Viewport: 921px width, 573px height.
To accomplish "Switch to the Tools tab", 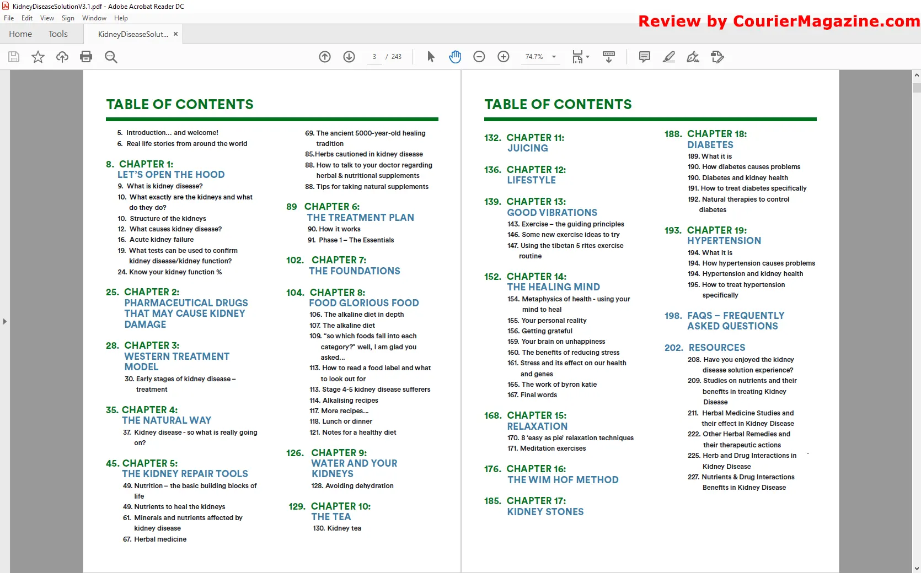I will click(58, 34).
